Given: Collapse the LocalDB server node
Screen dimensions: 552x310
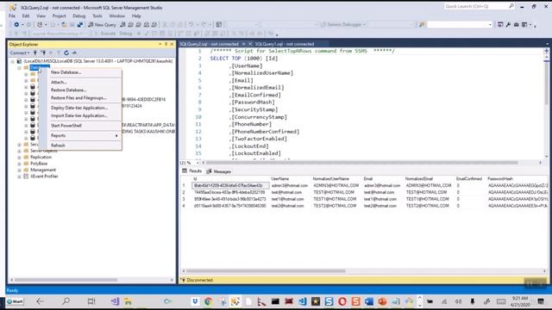Looking at the screenshot, I should click(x=13, y=61).
